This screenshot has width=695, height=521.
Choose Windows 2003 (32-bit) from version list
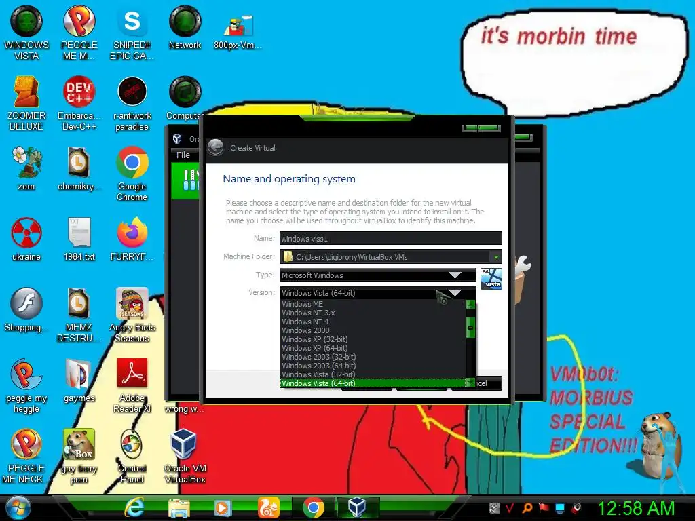[373, 357]
